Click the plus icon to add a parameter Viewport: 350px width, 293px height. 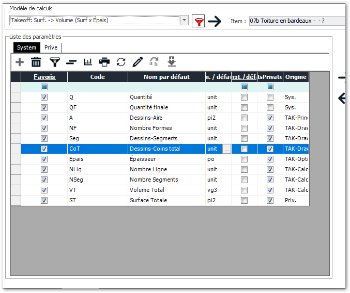click(x=20, y=62)
